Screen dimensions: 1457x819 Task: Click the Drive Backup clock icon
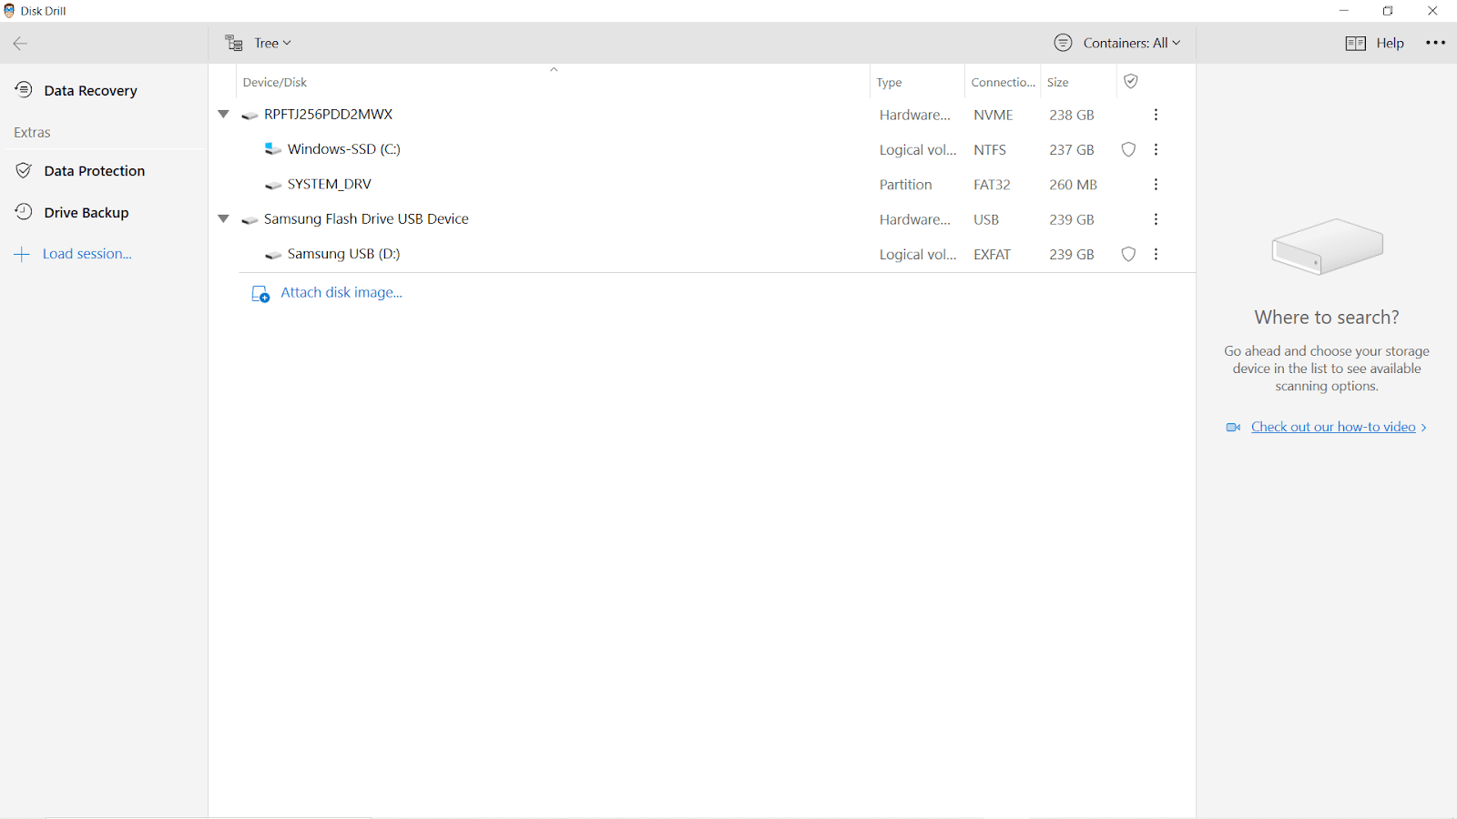point(24,211)
